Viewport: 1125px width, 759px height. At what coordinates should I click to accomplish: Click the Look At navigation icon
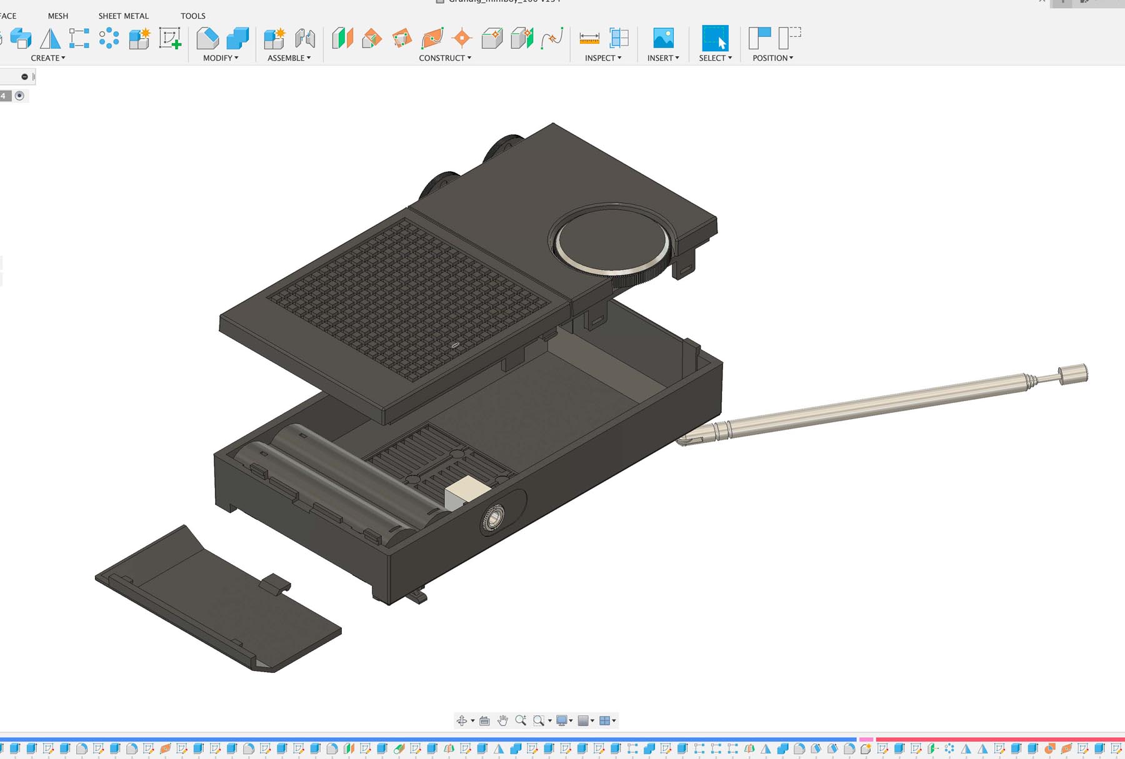coord(484,721)
